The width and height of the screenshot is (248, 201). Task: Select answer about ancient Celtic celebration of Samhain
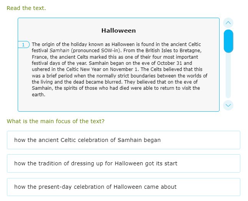click(124, 140)
